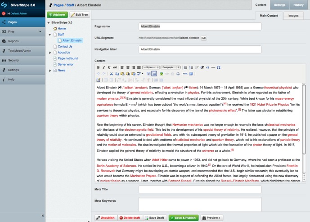The height and width of the screenshot is (222, 310).
Task: Click the Add new page button
Action: (x=57, y=15)
